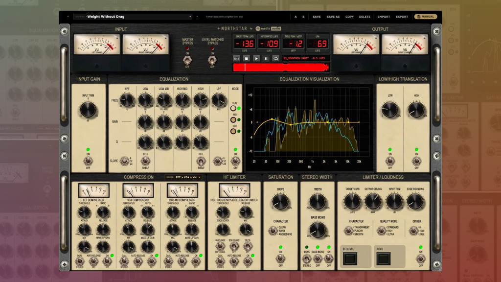Click the Vari-Mu compressor Make-Up Gain knob
This screenshot has width=501, height=282.
tap(192, 247)
